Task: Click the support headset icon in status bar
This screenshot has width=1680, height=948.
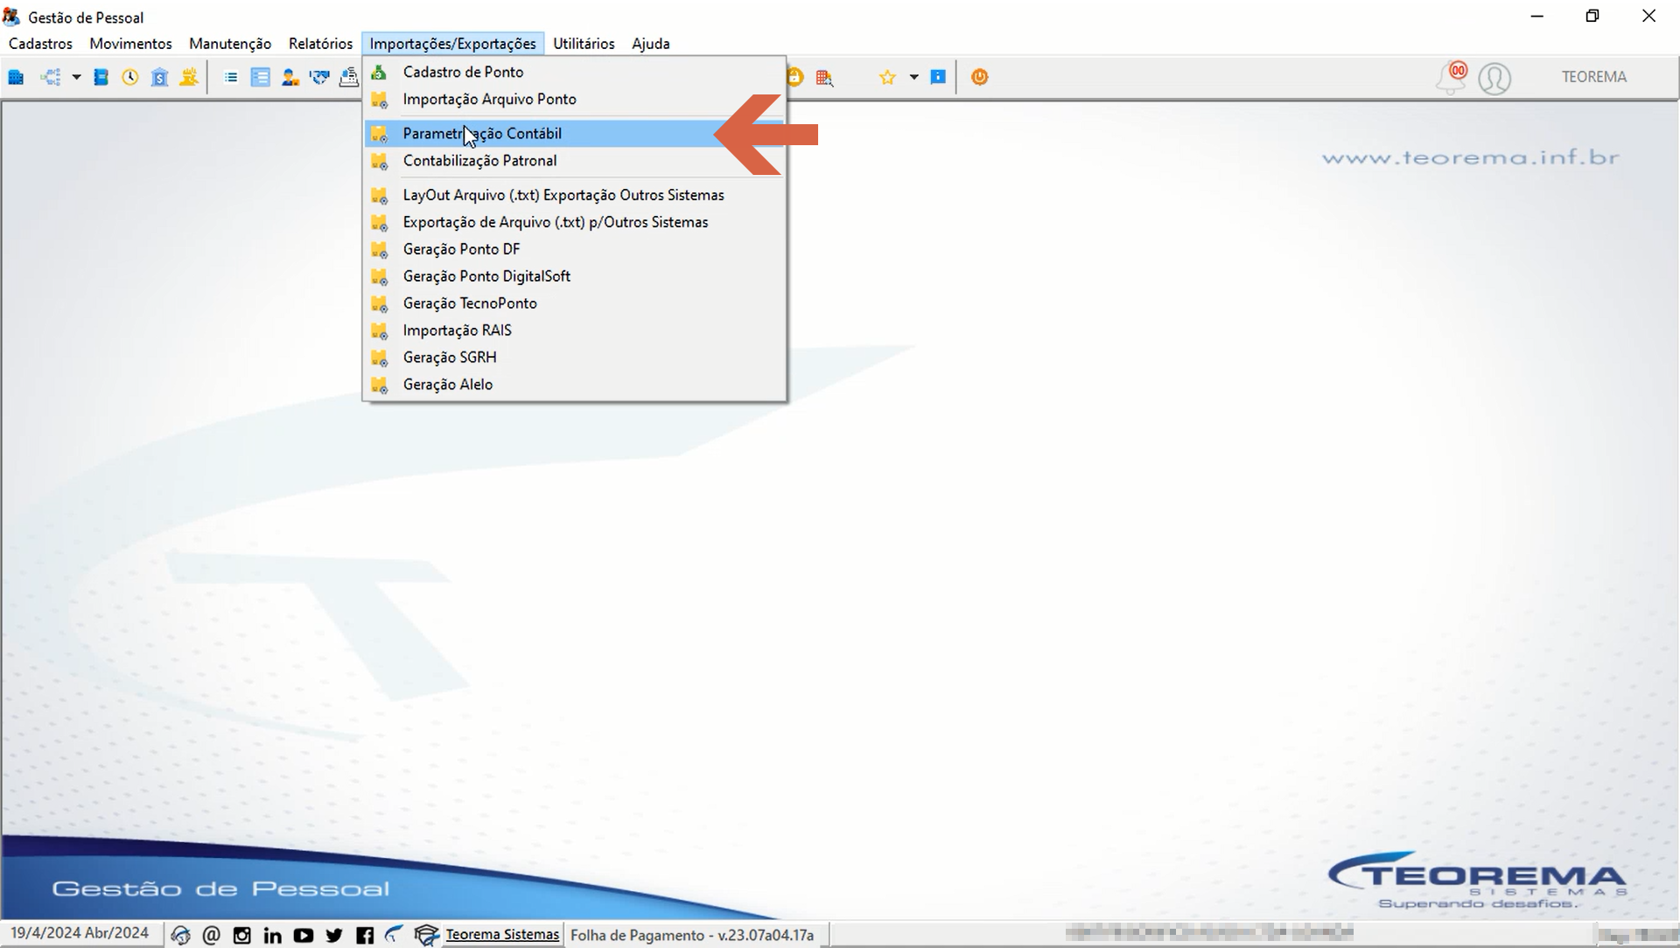Action: point(180,935)
